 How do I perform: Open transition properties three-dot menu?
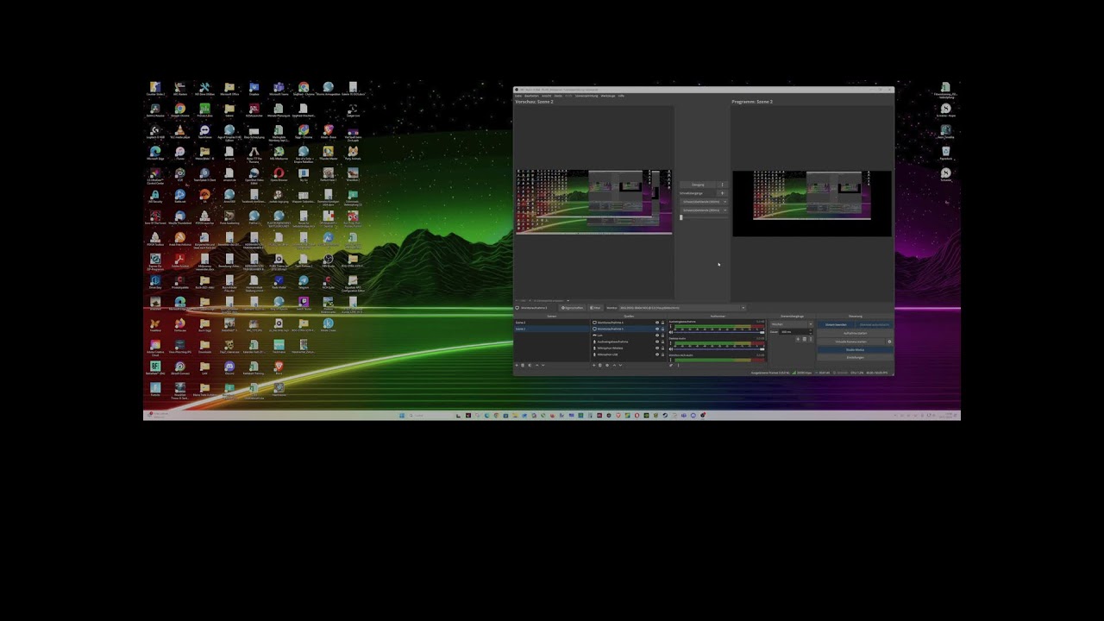click(x=811, y=339)
